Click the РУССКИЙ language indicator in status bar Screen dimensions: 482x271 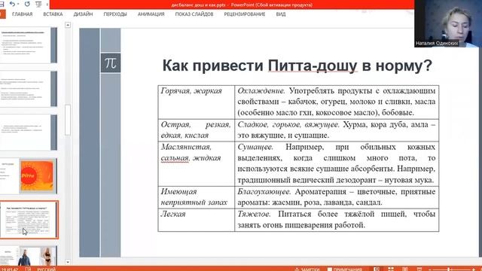47,269
